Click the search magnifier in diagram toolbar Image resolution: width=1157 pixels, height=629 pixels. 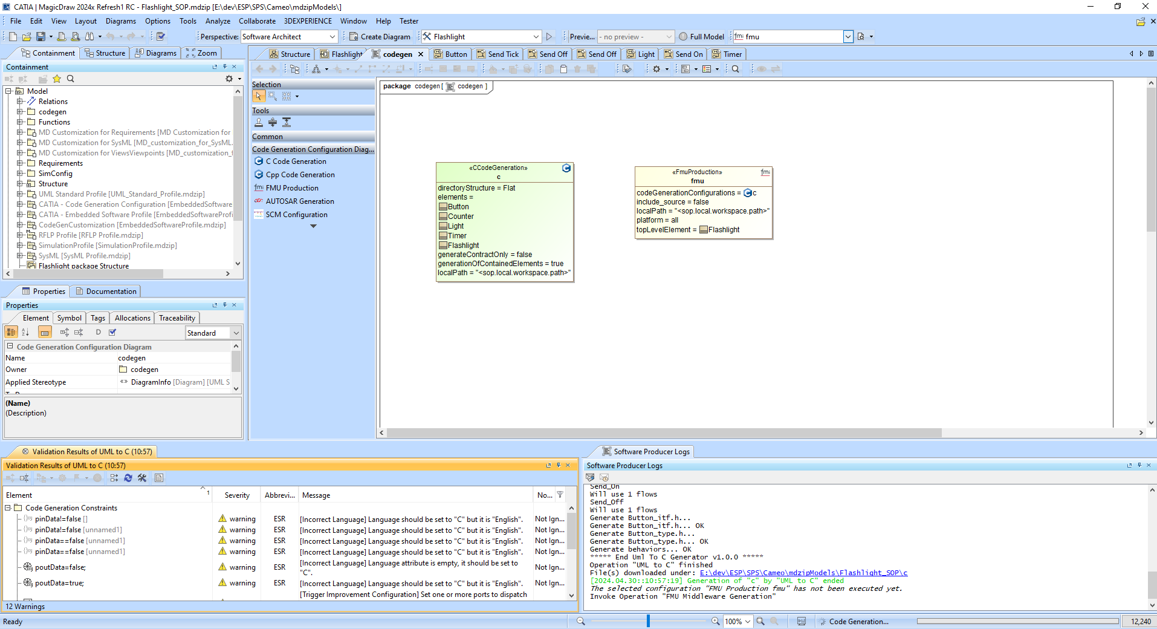tap(736, 69)
